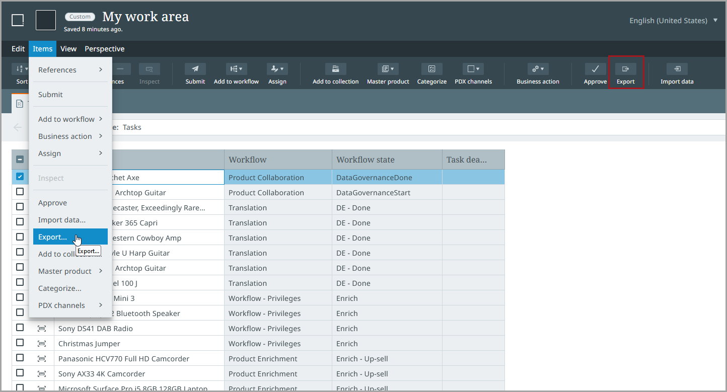Viewport: 727px width, 392px height.
Task: Choose Categorize... in the Items menu
Action: point(60,288)
